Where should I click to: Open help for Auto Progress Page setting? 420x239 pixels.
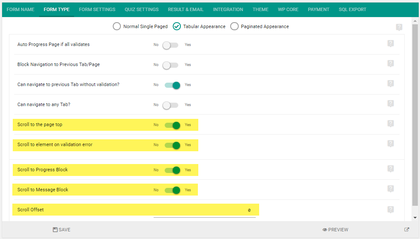point(391,43)
